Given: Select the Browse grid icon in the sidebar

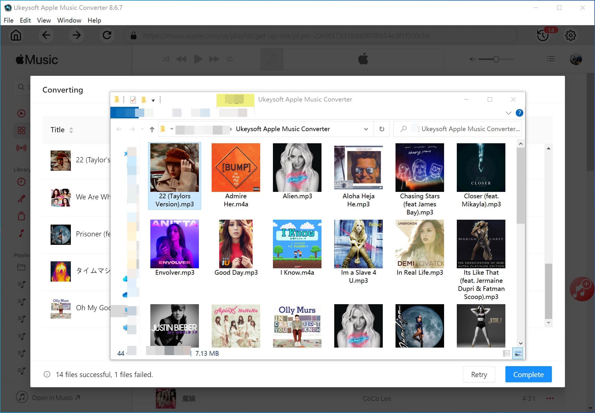Looking at the screenshot, I should click(x=21, y=130).
